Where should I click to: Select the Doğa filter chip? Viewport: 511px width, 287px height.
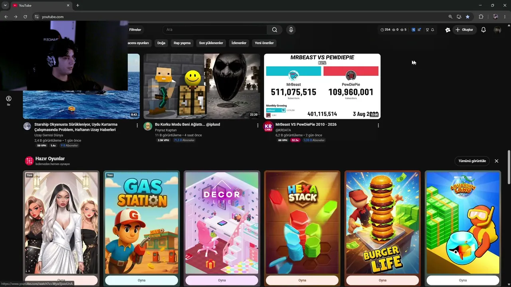click(161, 43)
